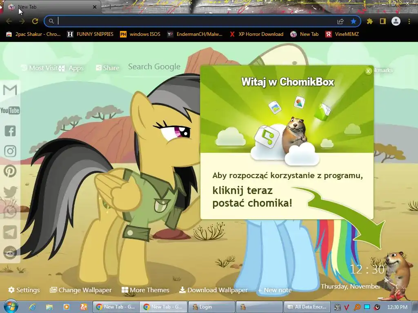The height and width of the screenshot is (313, 418).
Task: Open the Reddit sidebar shortcut
Action: [10, 253]
